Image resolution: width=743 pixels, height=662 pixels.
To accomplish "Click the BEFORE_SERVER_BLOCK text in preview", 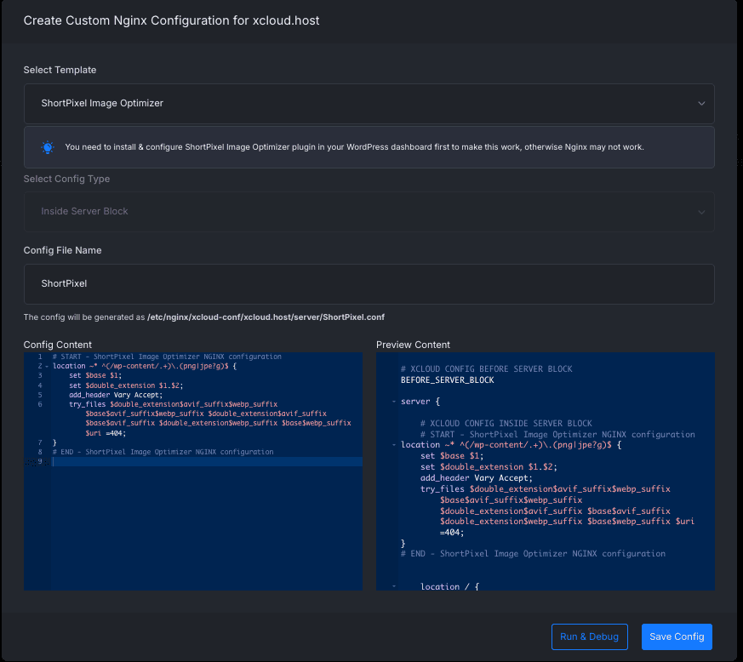I will [447, 380].
